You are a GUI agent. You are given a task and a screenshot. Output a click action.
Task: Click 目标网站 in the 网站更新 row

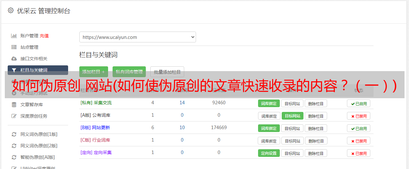[x=292, y=128]
